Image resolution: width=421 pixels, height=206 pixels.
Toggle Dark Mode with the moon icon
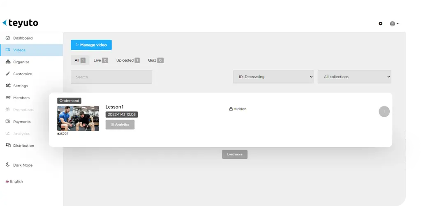point(8,164)
